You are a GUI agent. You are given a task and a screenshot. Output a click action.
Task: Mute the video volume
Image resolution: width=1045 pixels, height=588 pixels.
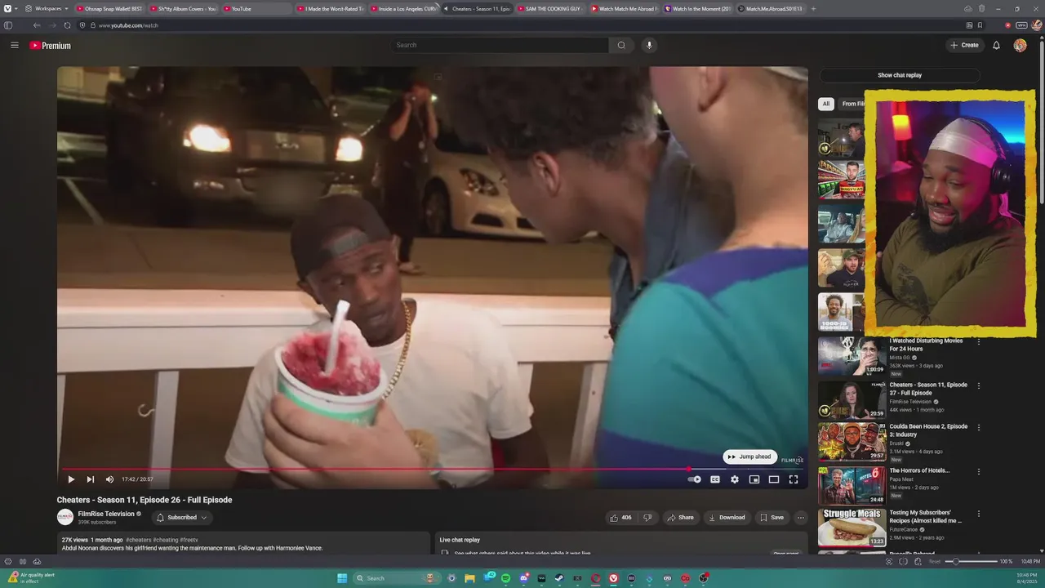109,479
